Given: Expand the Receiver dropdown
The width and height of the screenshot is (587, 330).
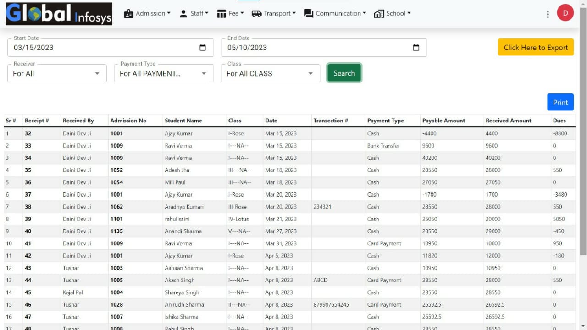Looking at the screenshot, I should 57,73.
